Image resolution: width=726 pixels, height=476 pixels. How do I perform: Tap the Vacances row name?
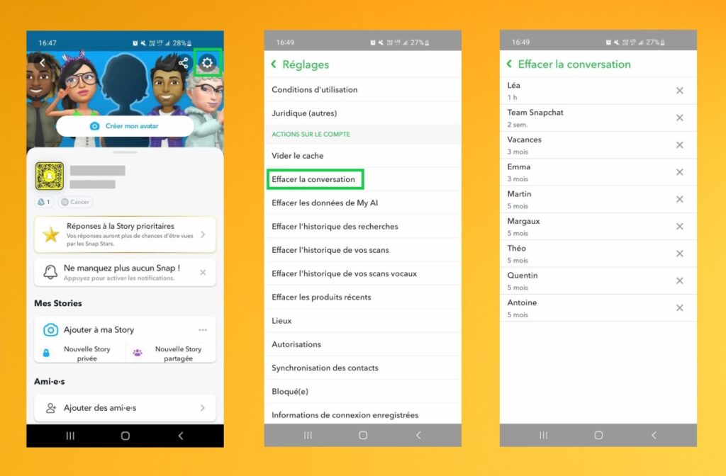pyautogui.click(x=524, y=140)
